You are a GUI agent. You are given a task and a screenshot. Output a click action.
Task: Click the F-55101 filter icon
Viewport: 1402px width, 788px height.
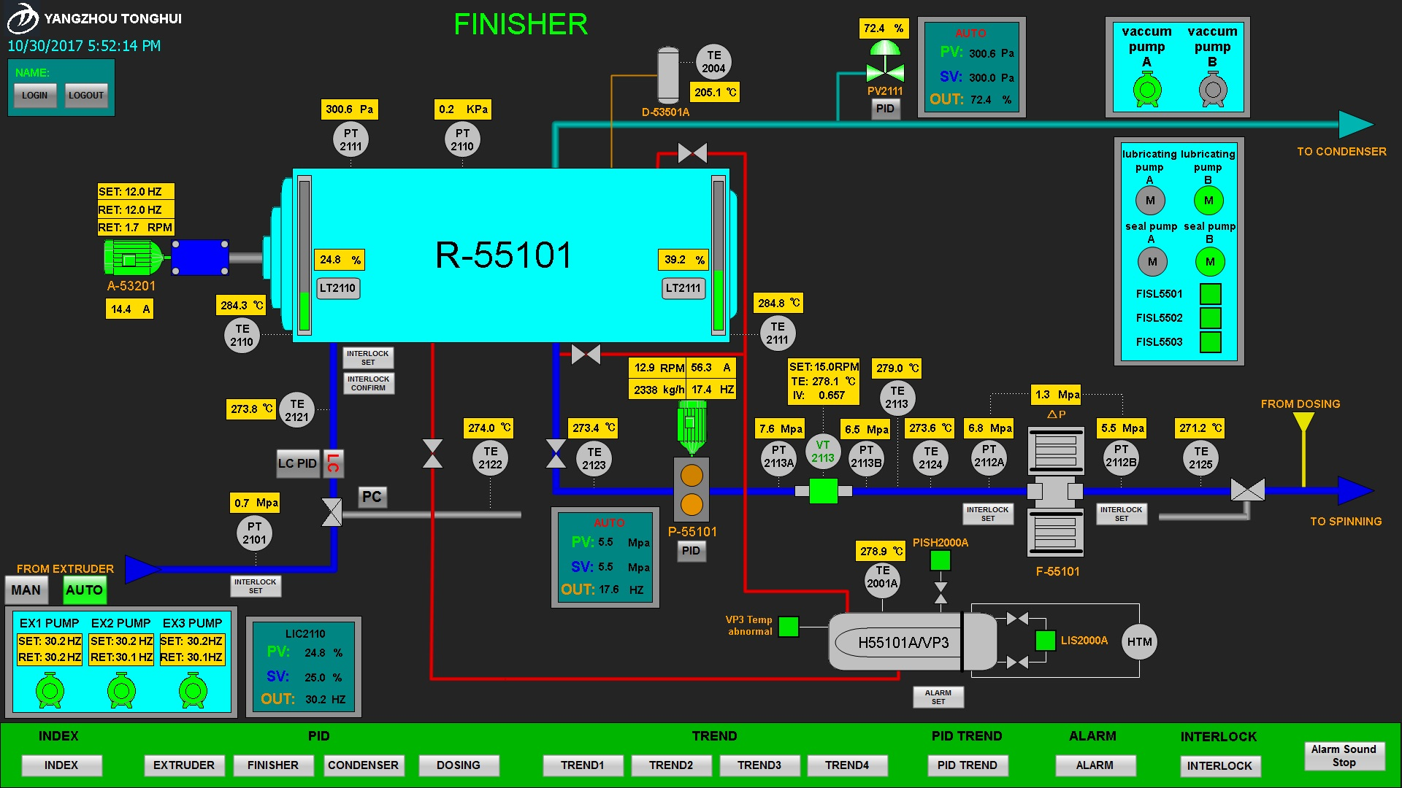(1055, 492)
